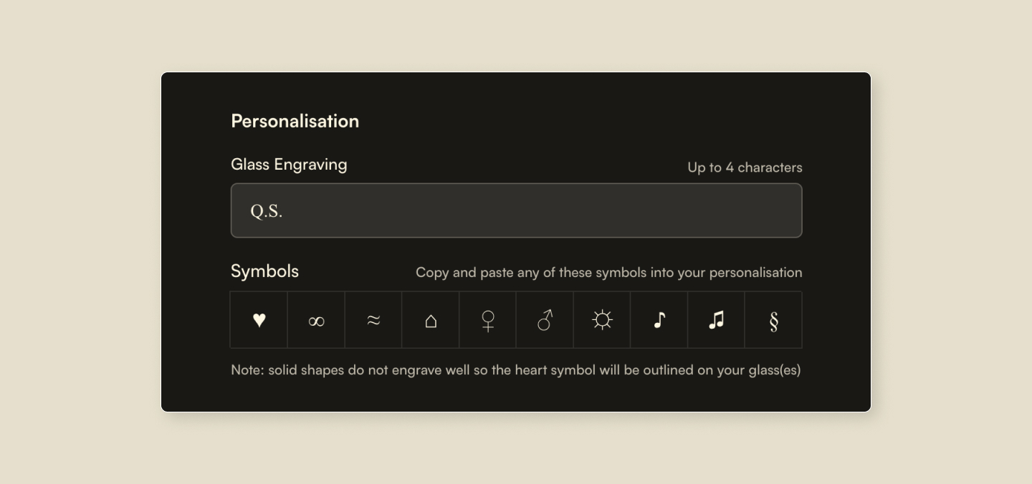
Task: Select the male Mars symbol
Action: tap(545, 319)
